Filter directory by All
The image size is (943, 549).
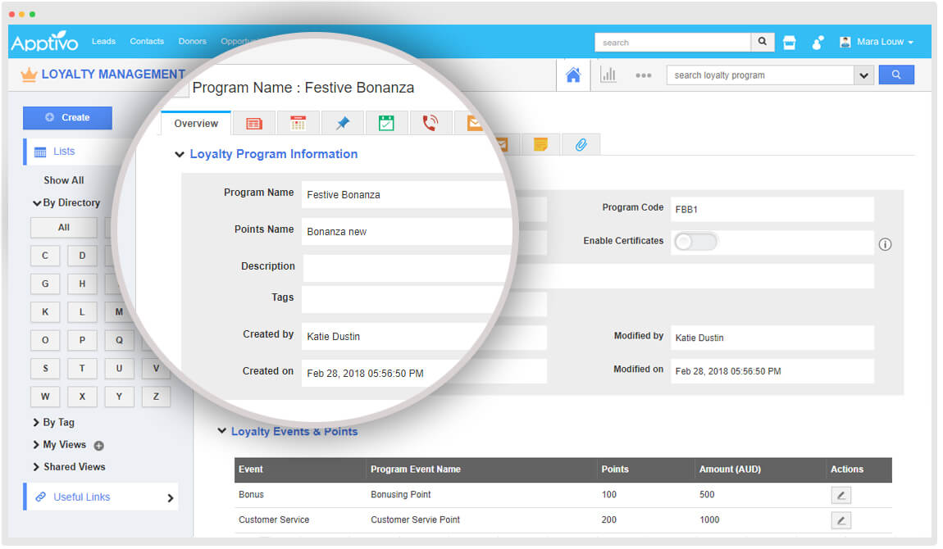click(x=64, y=229)
